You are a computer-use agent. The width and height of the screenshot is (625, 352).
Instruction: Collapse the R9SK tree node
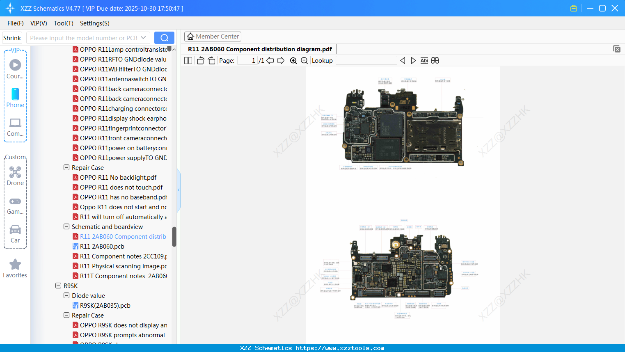point(58,286)
